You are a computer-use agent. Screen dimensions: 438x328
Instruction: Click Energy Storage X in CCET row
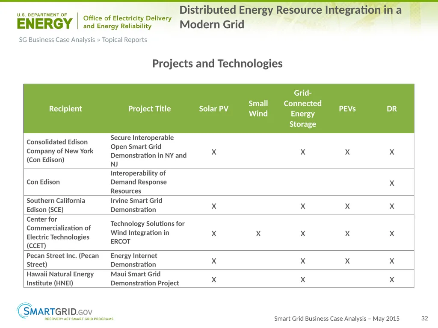[303, 234]
